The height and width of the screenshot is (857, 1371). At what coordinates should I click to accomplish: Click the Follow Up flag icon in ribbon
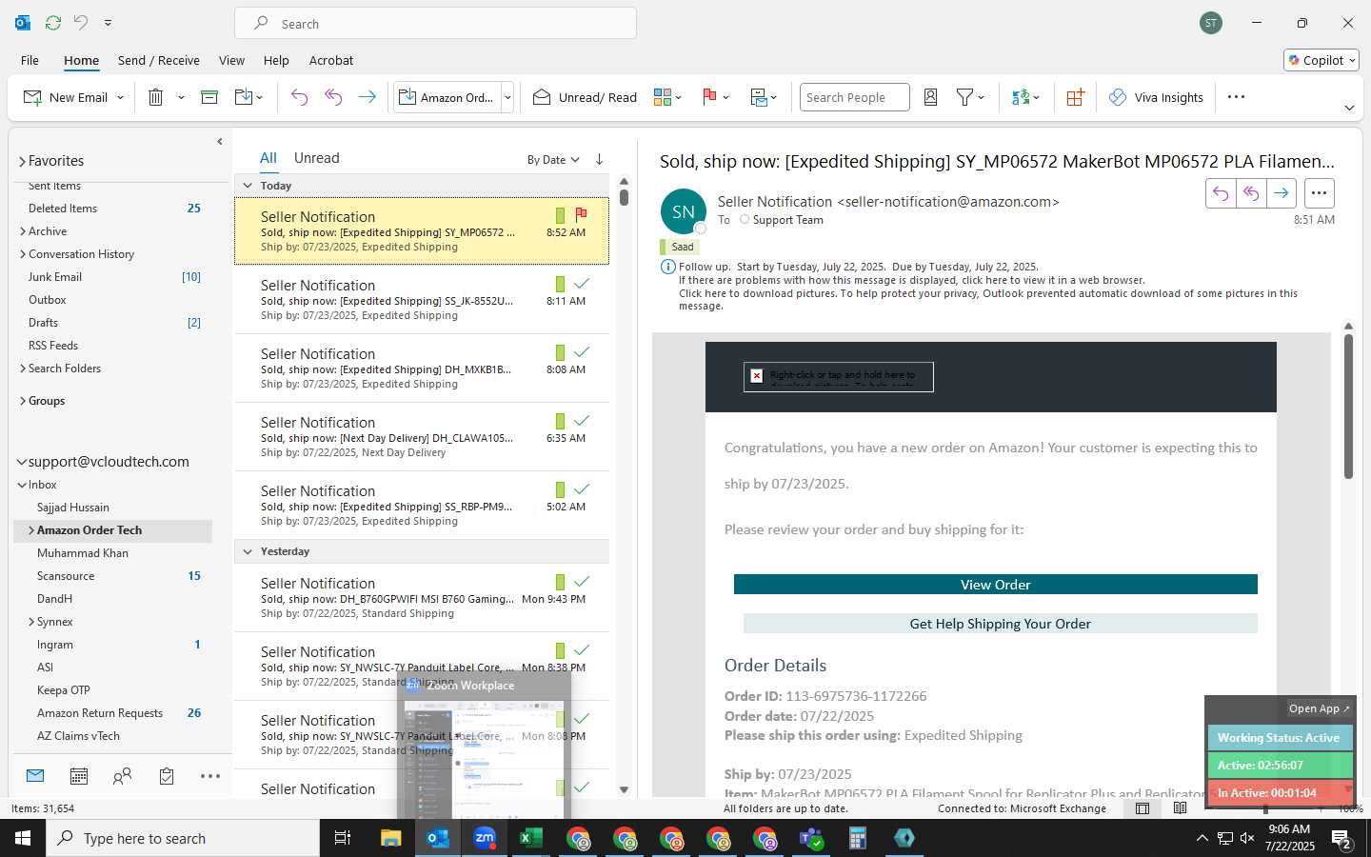click(715, 97)
